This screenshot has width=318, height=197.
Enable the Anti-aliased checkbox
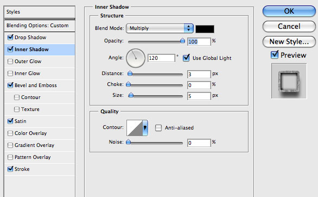(158, 128)
